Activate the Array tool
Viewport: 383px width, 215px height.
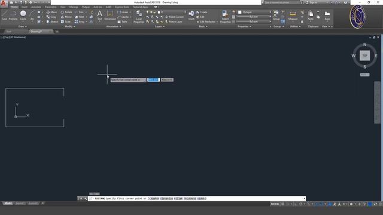pyautogui.click(x=80, y=21)
